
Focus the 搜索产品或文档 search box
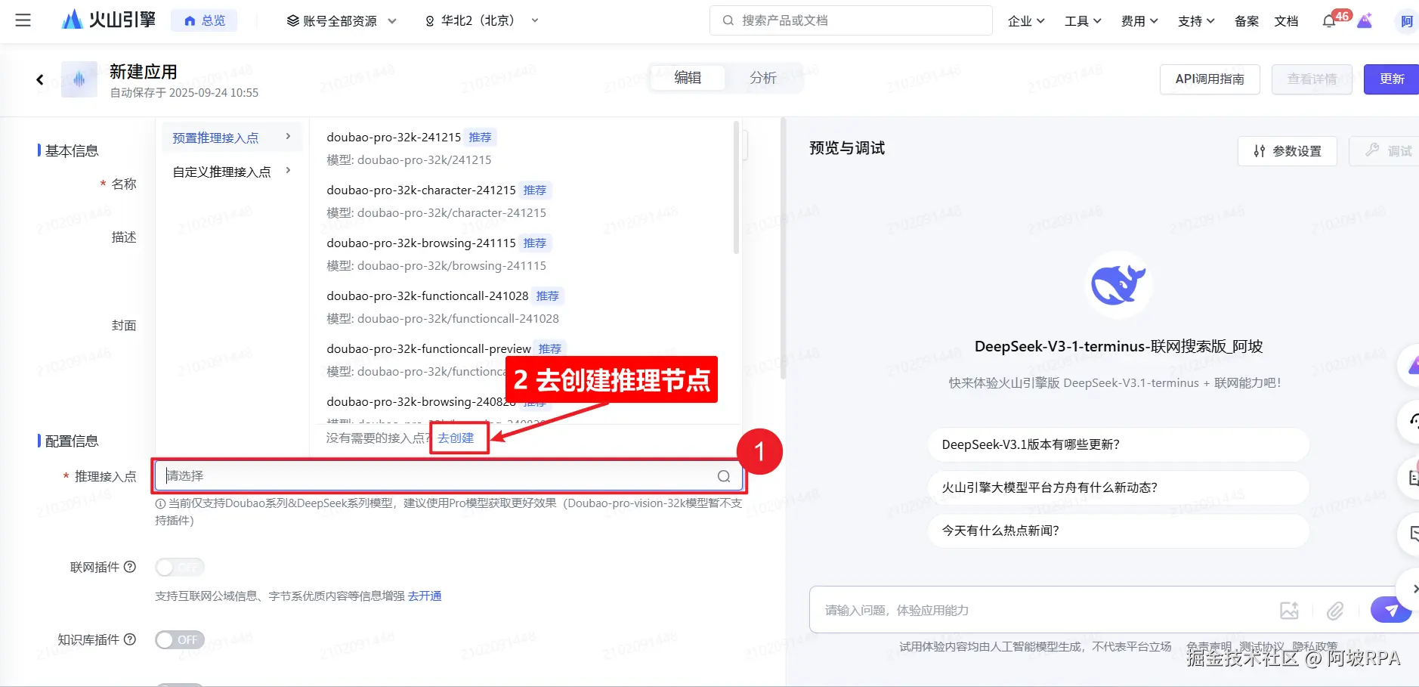[x=851, y=20]
